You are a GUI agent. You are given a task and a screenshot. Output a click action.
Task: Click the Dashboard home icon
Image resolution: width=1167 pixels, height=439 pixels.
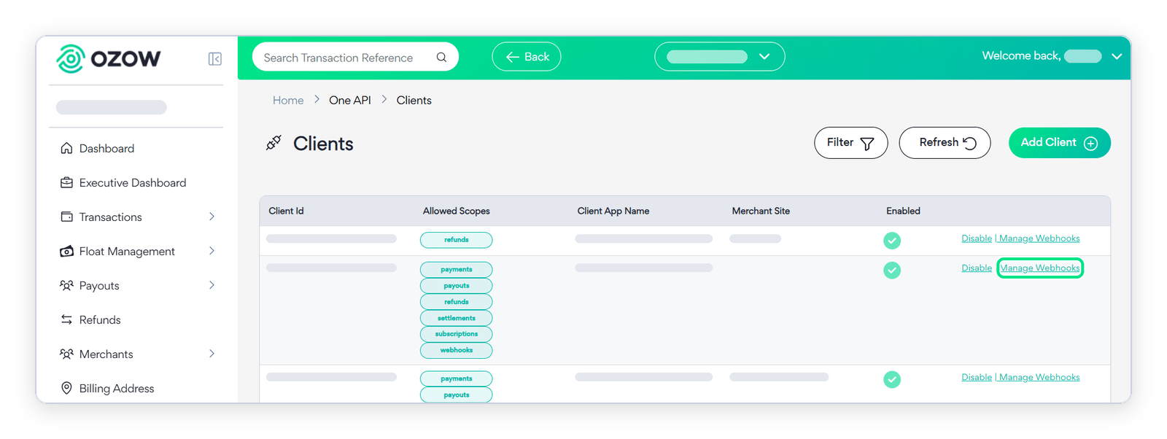(66, 148)
